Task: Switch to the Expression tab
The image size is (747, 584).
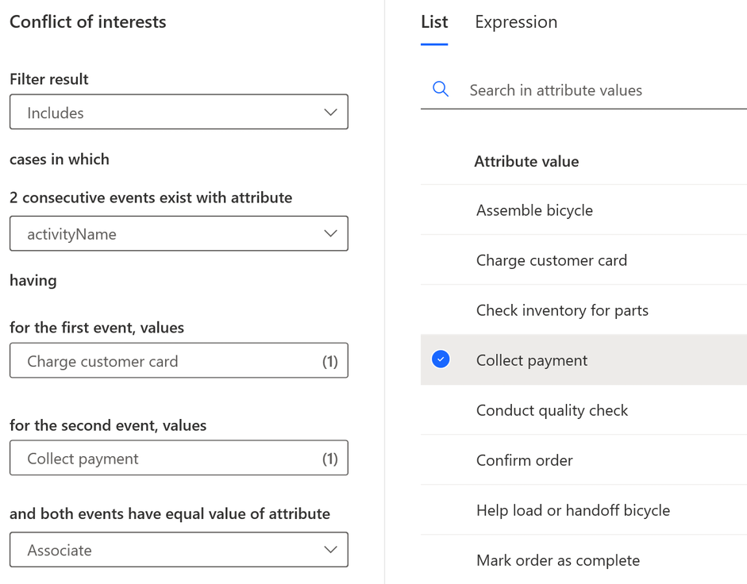Action: click(x=516, y=22)
